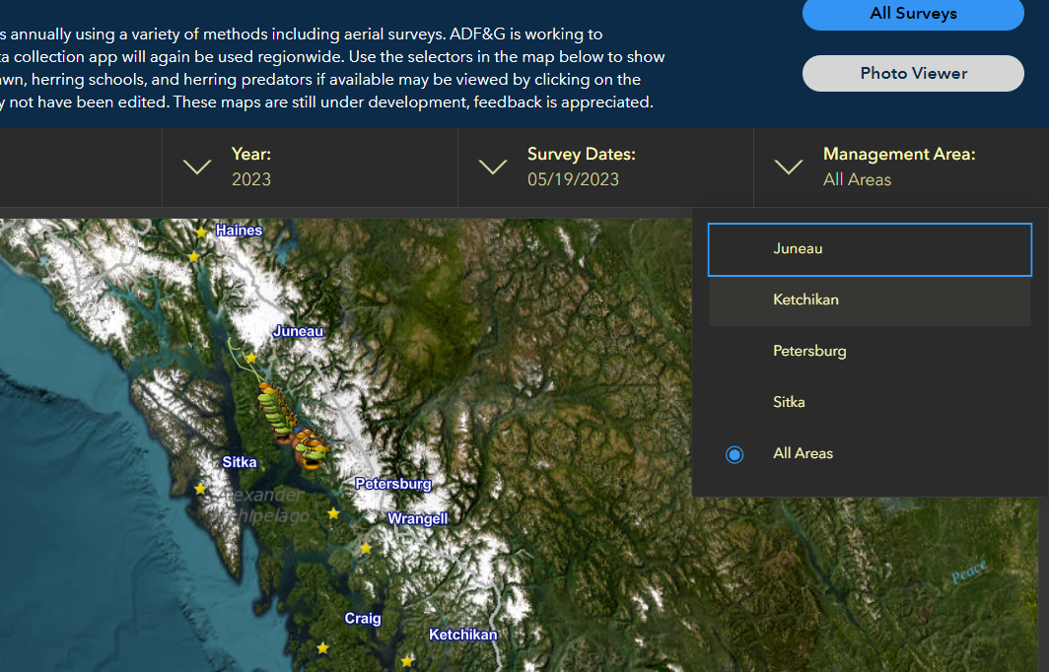Screen dimensions: 1049x672
Task: Expand the Survey Dates dropdown chevron
Action: pos(493,168)
